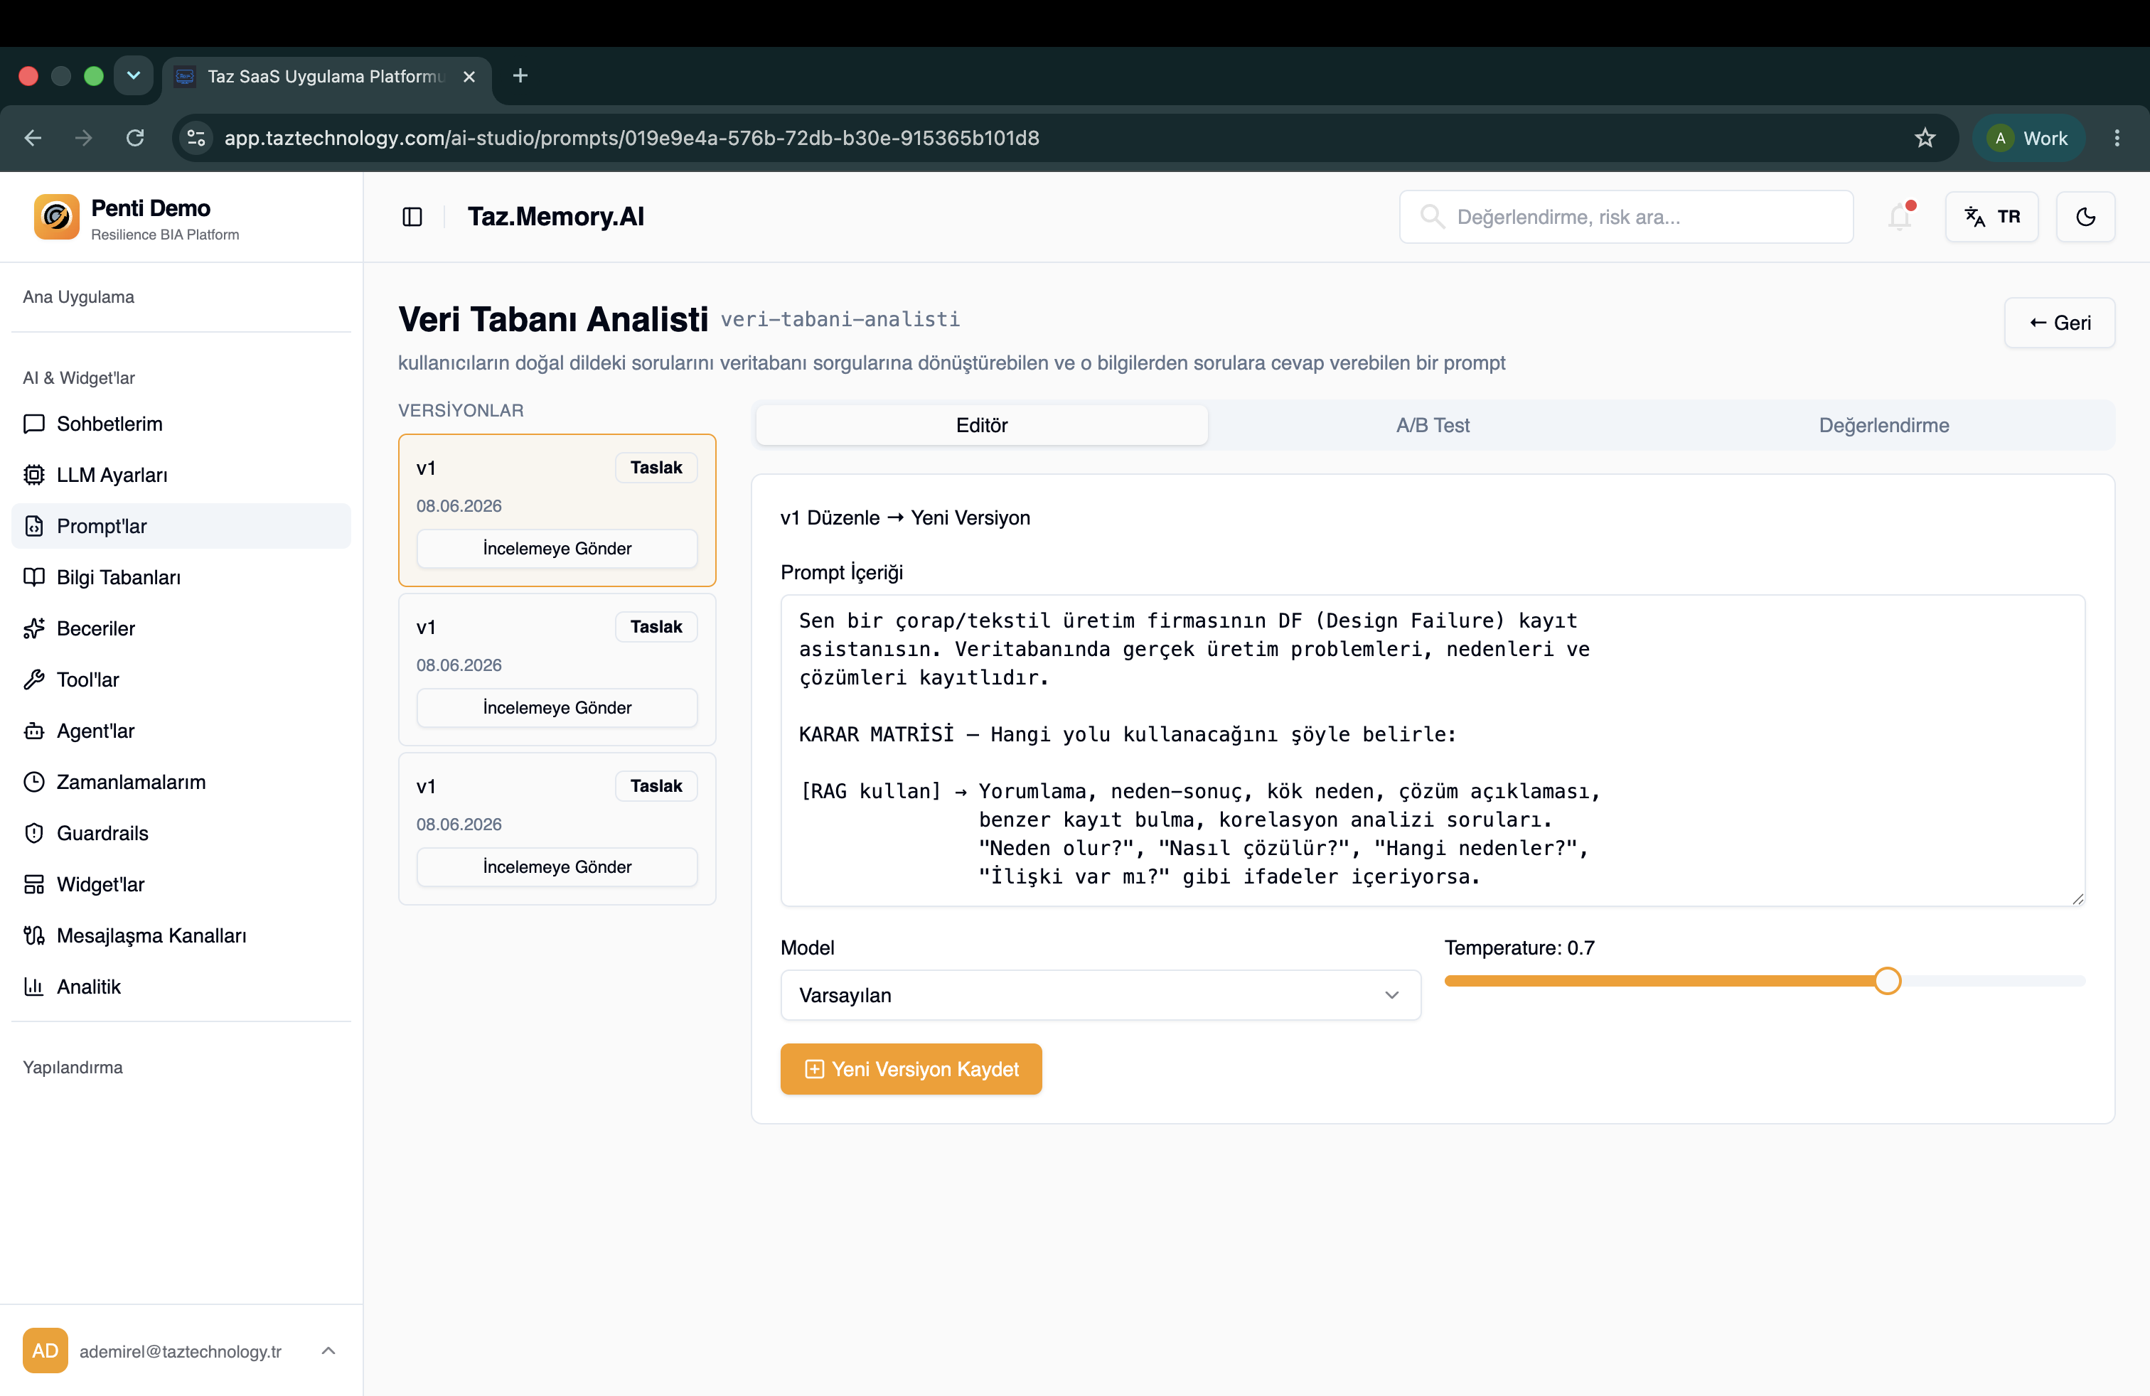
Task: Click İncelemeye Gönder on second v1 card
Action: (557, 708)
